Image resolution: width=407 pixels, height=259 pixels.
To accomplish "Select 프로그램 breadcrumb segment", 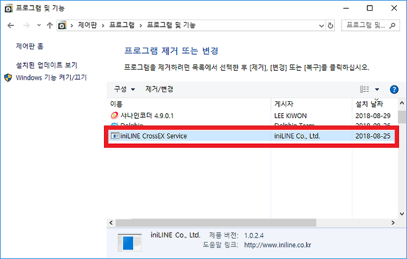I will point(122,25).
